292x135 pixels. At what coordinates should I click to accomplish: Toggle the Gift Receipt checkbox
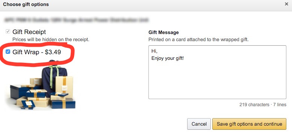click(8, 32)
